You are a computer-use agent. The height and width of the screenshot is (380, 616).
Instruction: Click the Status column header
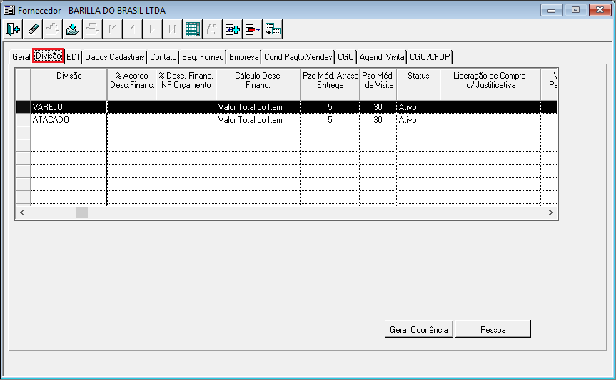(418, 84)
